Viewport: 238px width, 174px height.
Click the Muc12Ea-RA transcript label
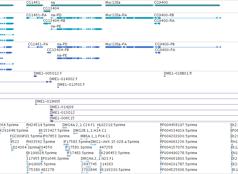[116, 15]
